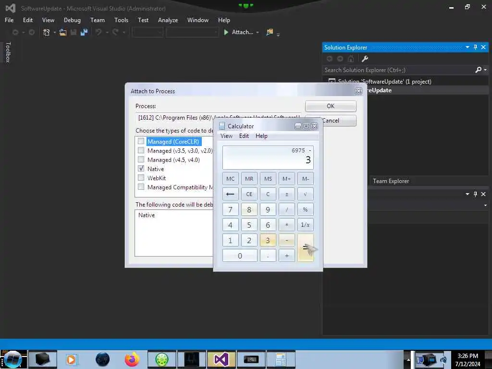Click Cancel in Attach to Process dialog
The width and height of the screenshot is (492, 369).
pyautogui.click(x=340, y=121)
